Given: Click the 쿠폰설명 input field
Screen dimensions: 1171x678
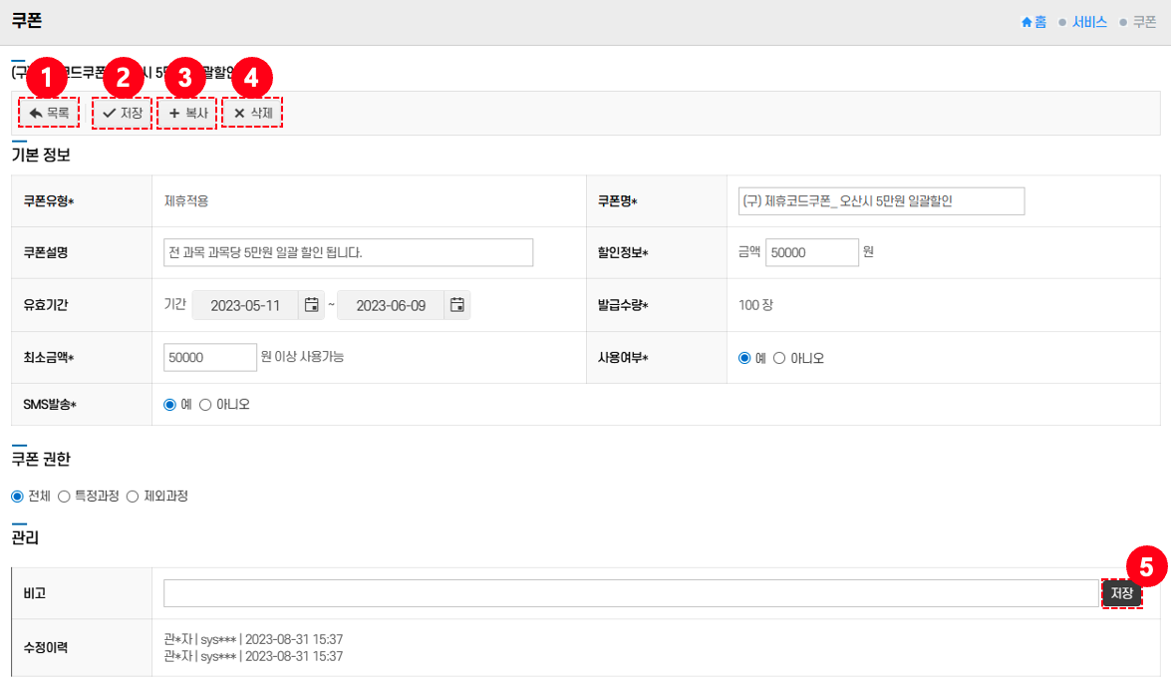Looking at the screenshot, I should (x=348, y=253).
